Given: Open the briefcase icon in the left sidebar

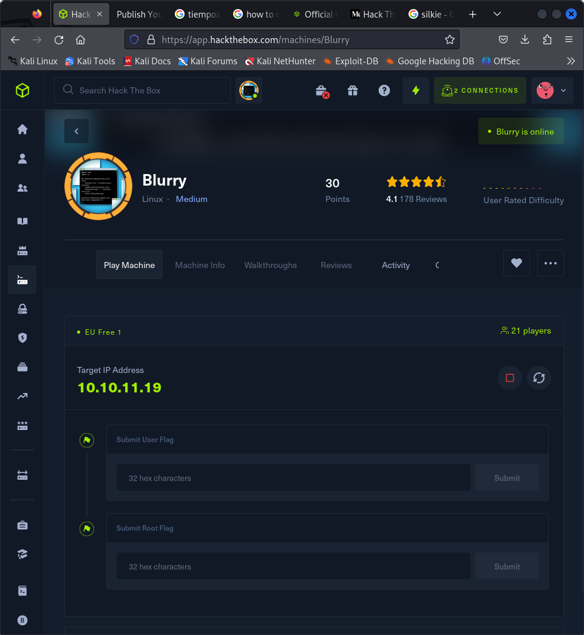Looking at the screenshot, I should pyautogui.click(x=22, y=525).
